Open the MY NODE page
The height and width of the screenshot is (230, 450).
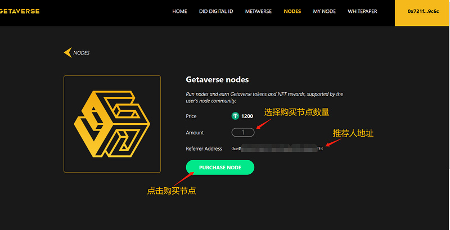[x=325, y=11]
